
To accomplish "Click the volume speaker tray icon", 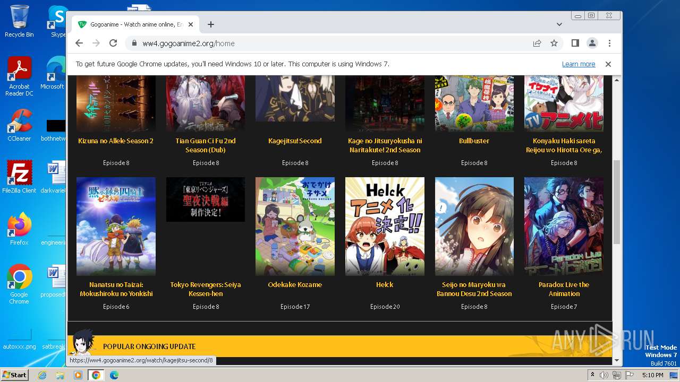I will (604, 375).
